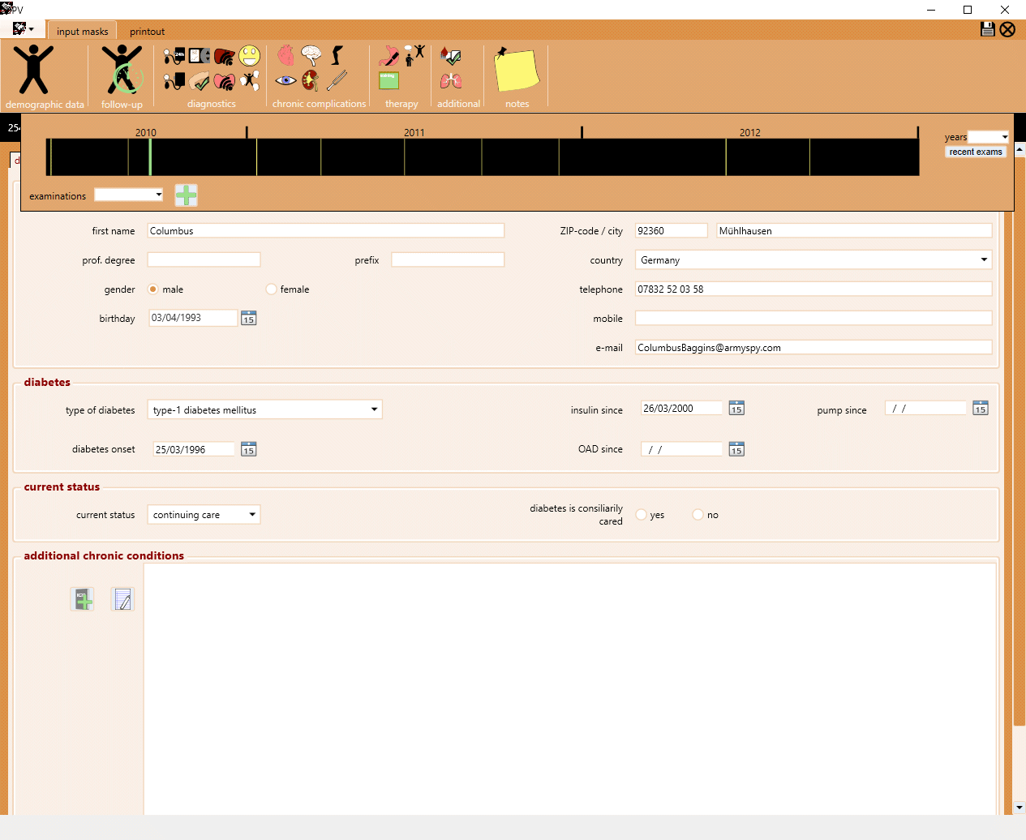Click the stomach with pen therapy icon
Viewport: 1026px width, 840px height.
pyautogui.click(x=389, y=55)
